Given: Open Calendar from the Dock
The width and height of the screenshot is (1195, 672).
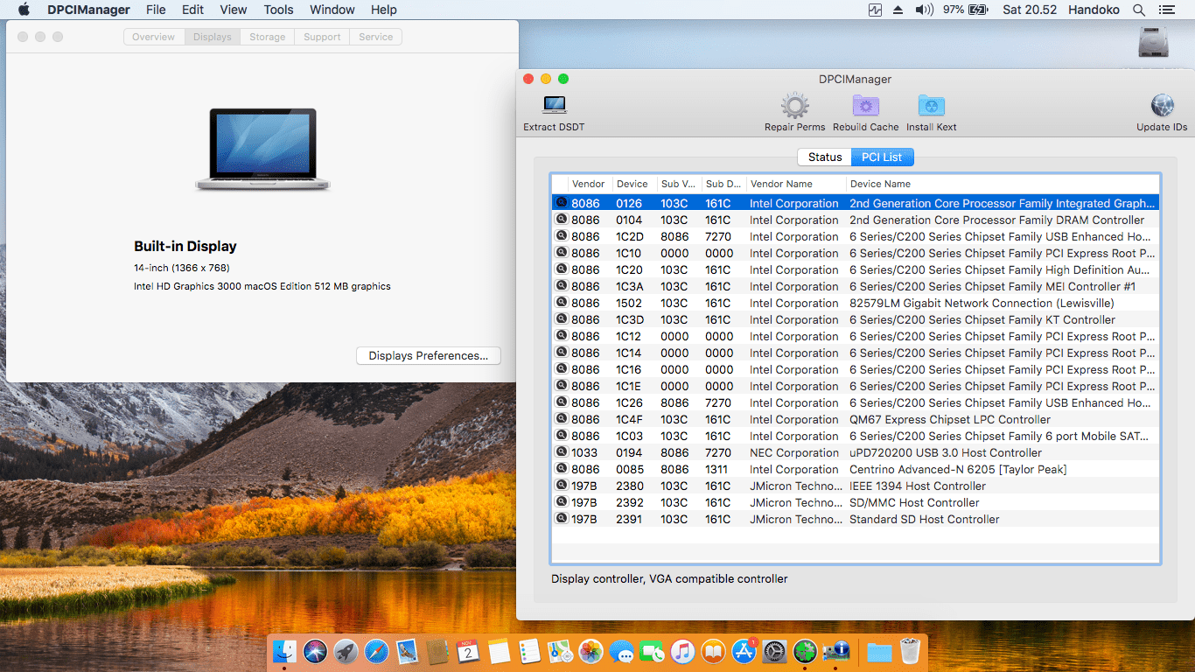Looking at the screenshot, I should click(468, 651).
